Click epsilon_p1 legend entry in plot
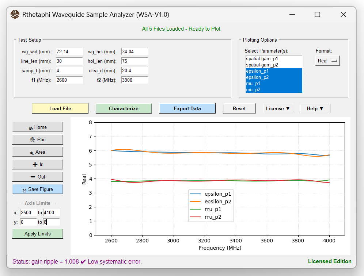This screenshot has height=276, width=364. 211,194
